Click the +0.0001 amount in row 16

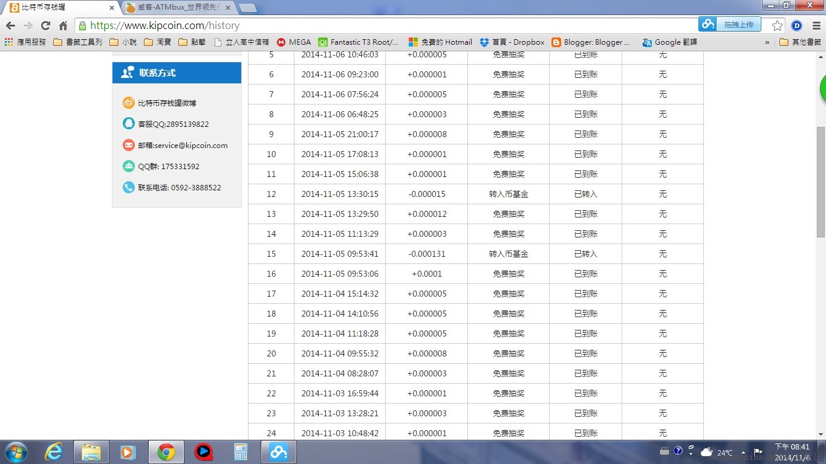pyautogui.click(x=427, y=274)
